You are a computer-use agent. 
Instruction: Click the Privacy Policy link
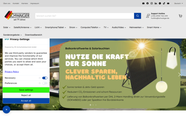click(x=12, y=72)
